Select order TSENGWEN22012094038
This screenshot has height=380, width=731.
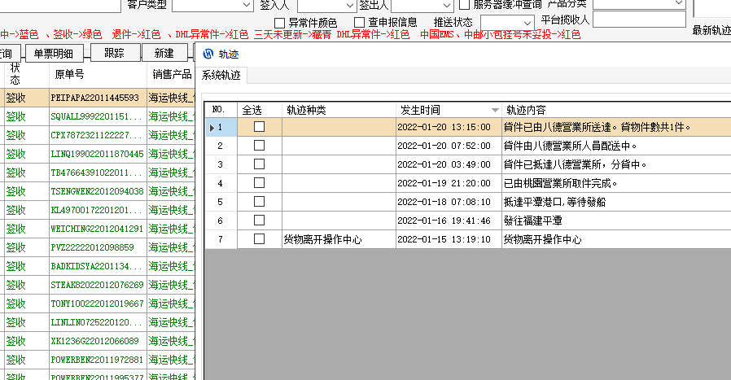[98, 191]
